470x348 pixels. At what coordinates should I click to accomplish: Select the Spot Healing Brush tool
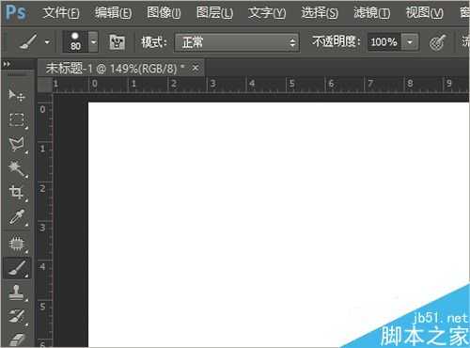pos(17,244)
